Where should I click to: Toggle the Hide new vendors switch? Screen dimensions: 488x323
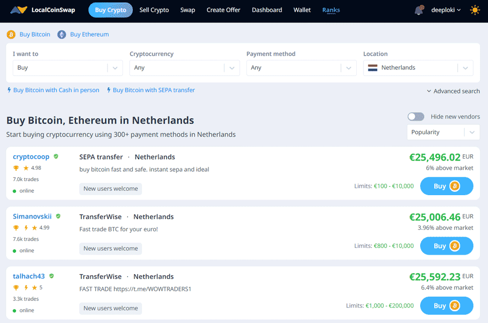coord(416,117)
